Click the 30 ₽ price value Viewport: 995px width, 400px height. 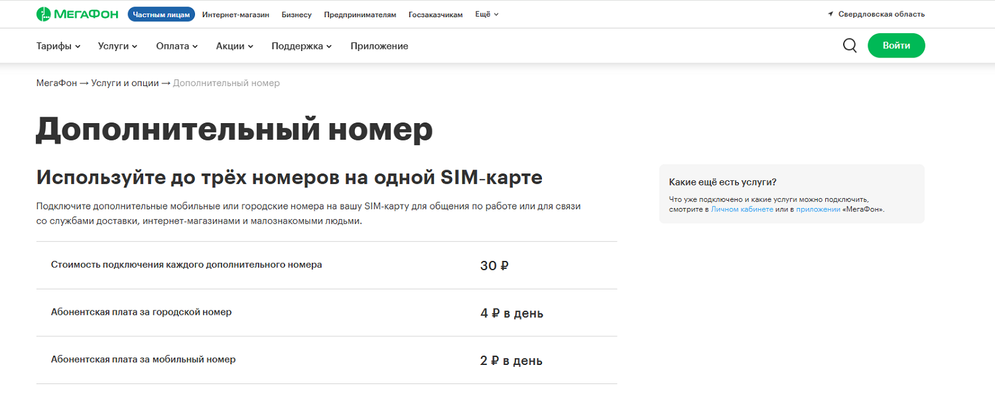(x=494, y=266)
